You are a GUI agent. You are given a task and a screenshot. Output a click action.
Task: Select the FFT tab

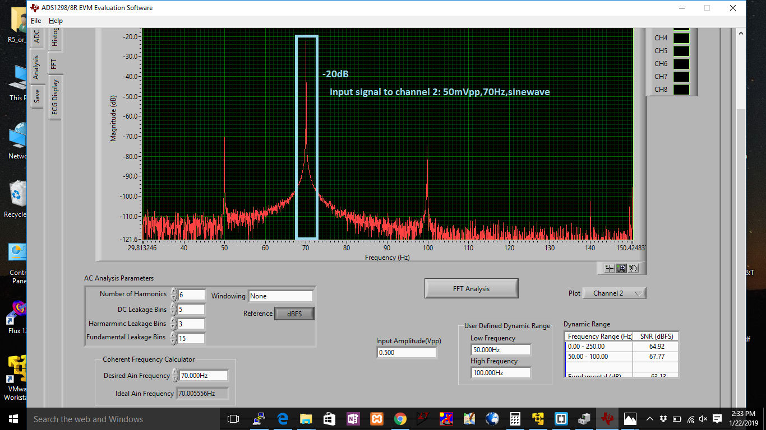click(54, 63)
